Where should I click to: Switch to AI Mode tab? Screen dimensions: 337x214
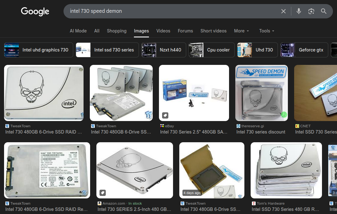click(x=78, y=31)
